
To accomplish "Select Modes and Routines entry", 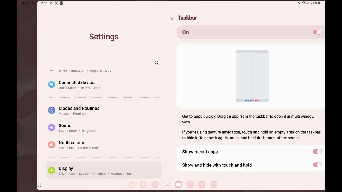I will coord(104,110).
